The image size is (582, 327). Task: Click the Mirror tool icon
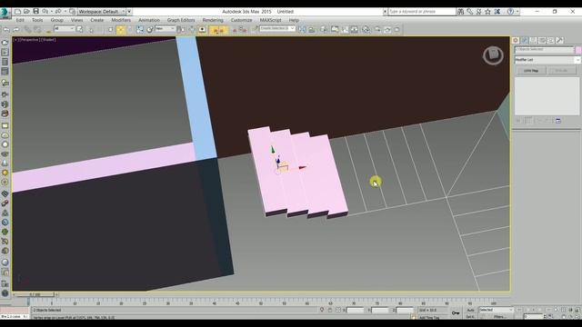pyautogui.click(x=302, y=29)
